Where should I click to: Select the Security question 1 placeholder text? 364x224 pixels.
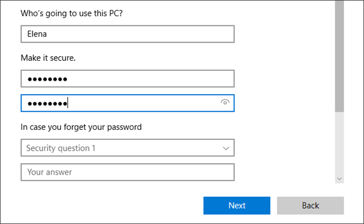61,148
